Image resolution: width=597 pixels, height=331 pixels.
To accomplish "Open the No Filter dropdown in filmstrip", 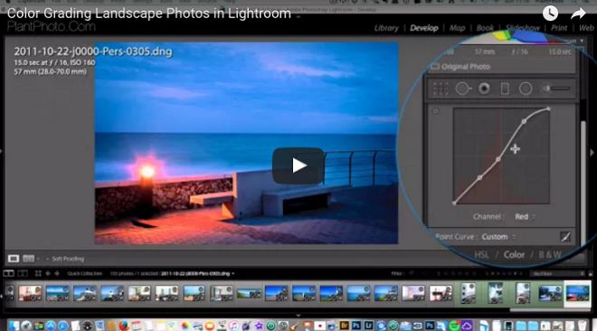I will 558,273.
